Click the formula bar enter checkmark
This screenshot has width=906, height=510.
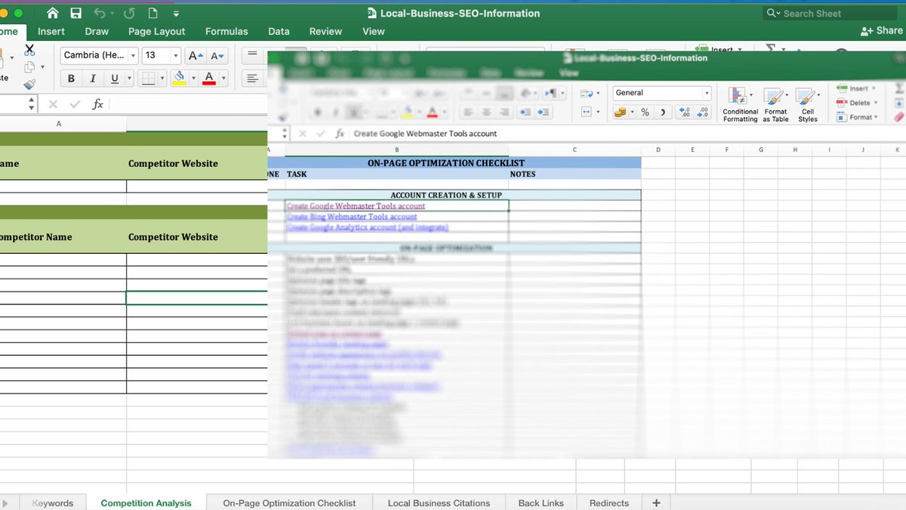pyautogui.click(x=75, y=104)
